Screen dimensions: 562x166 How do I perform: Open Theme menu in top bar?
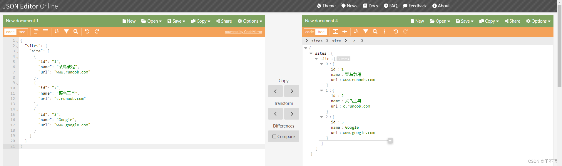326,6
